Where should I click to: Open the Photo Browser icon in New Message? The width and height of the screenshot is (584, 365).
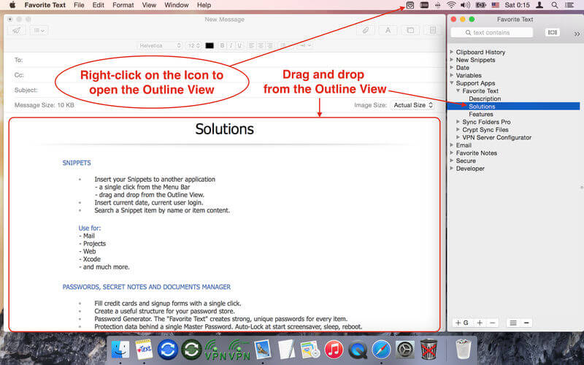410,31
